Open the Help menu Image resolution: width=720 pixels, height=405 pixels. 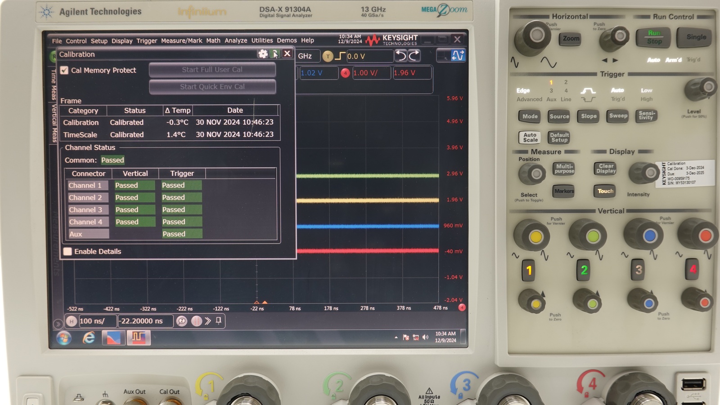click(307, 40)
